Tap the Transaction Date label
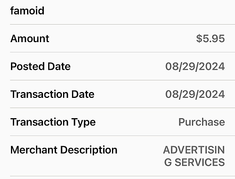 pos(52,94)
